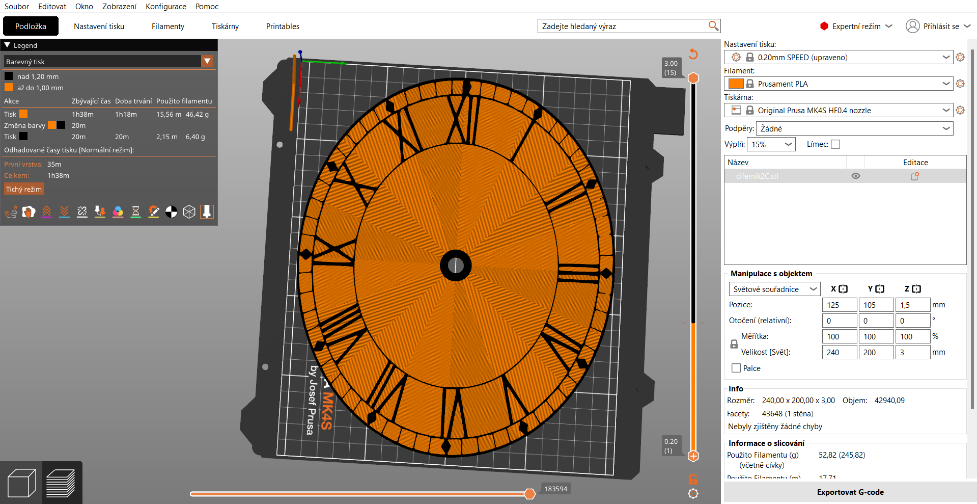977x504 pixels.
Task: Toggle tool changes icon in legend
Action: [100, 212]
